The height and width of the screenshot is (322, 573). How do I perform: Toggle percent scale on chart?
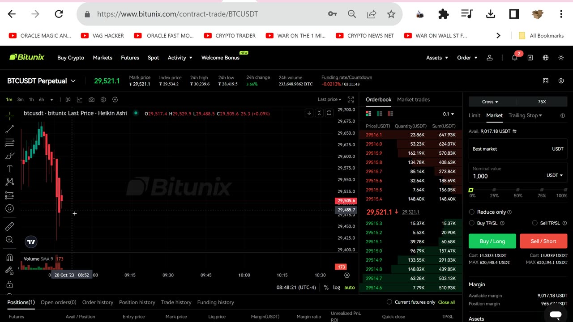pos(326,288)
